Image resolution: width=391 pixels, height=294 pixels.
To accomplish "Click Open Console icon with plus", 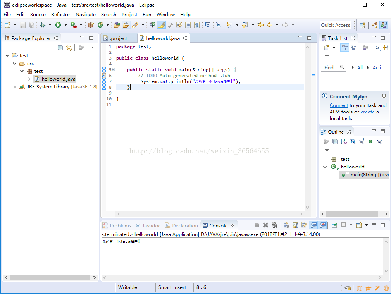I will click(359, 225).
